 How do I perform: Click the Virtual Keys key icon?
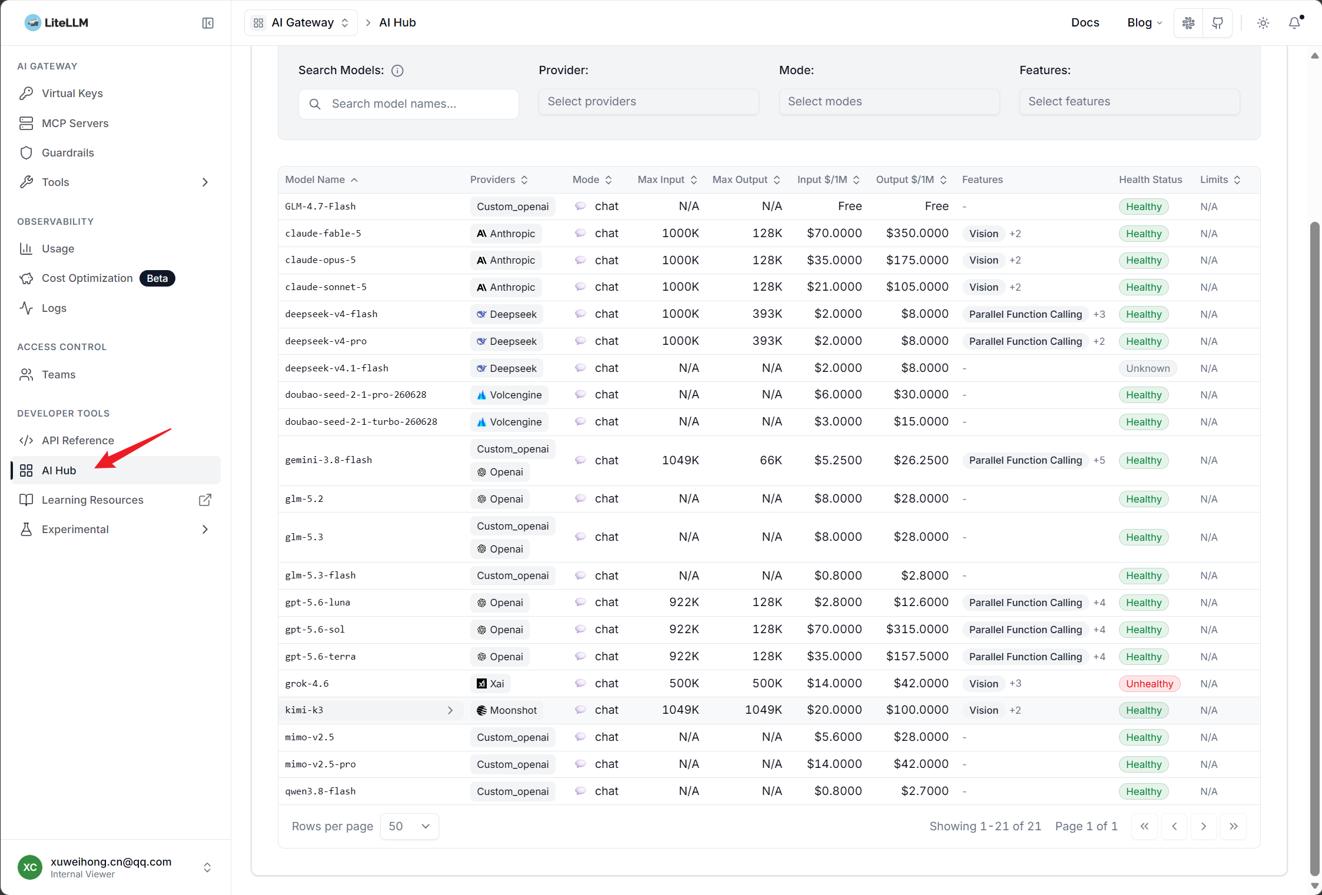[26, 94]
